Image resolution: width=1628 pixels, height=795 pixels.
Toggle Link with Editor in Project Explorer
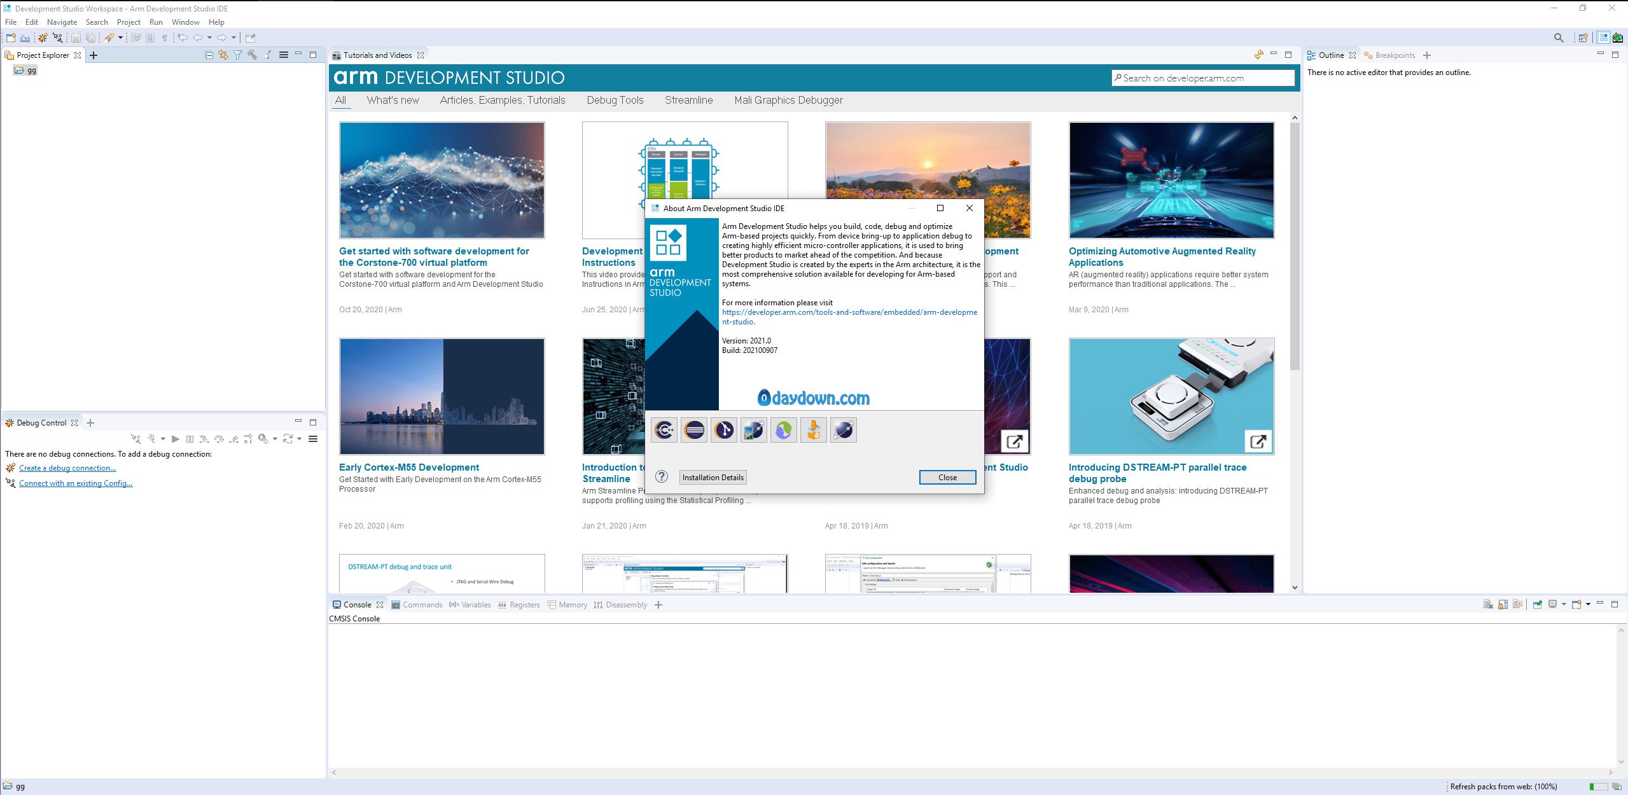point(223,55)
